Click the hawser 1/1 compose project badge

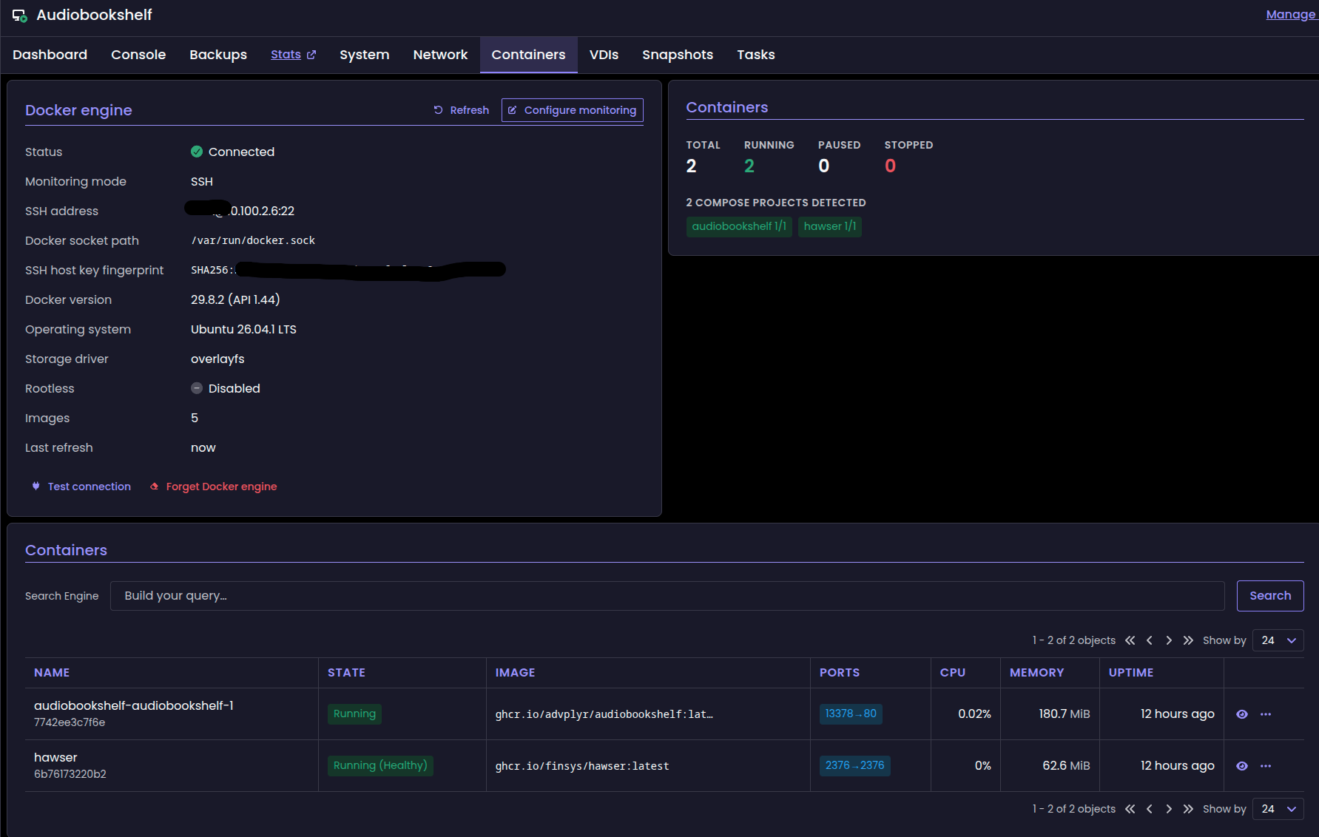tap(830, 226)
